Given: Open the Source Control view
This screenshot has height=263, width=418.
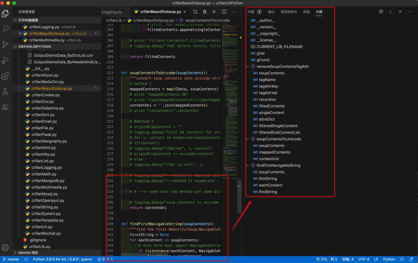Looking at the screenshot, I should click(x=5, y=45).
